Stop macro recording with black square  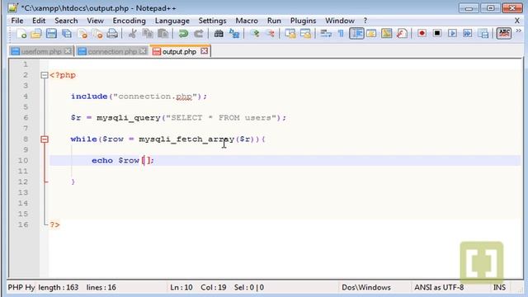(437, 33)
